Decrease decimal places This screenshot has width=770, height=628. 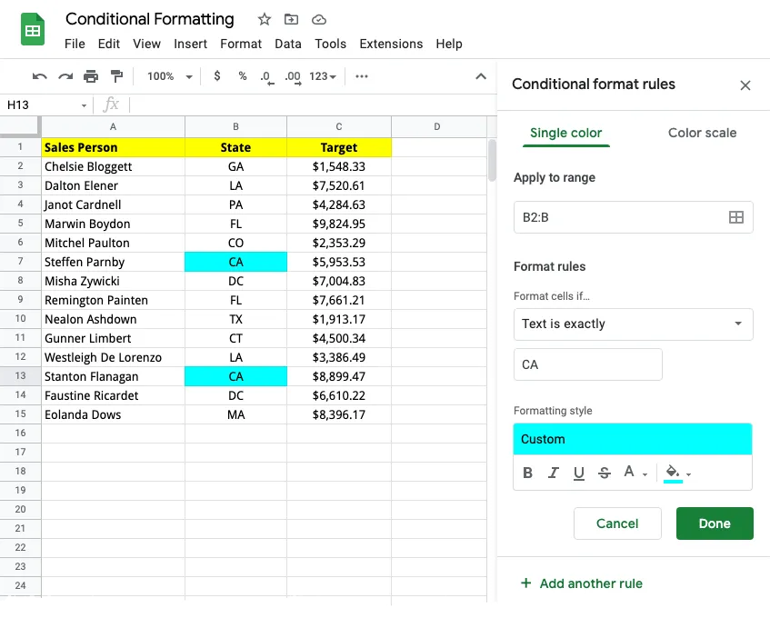tap(266, 76)
